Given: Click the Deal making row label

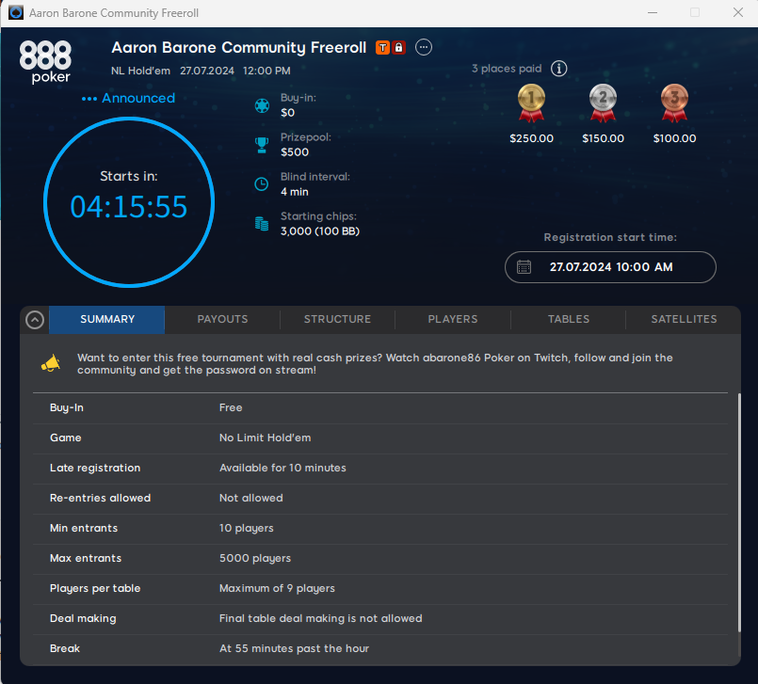Looking at the screenshot, I should click(83, 619).
